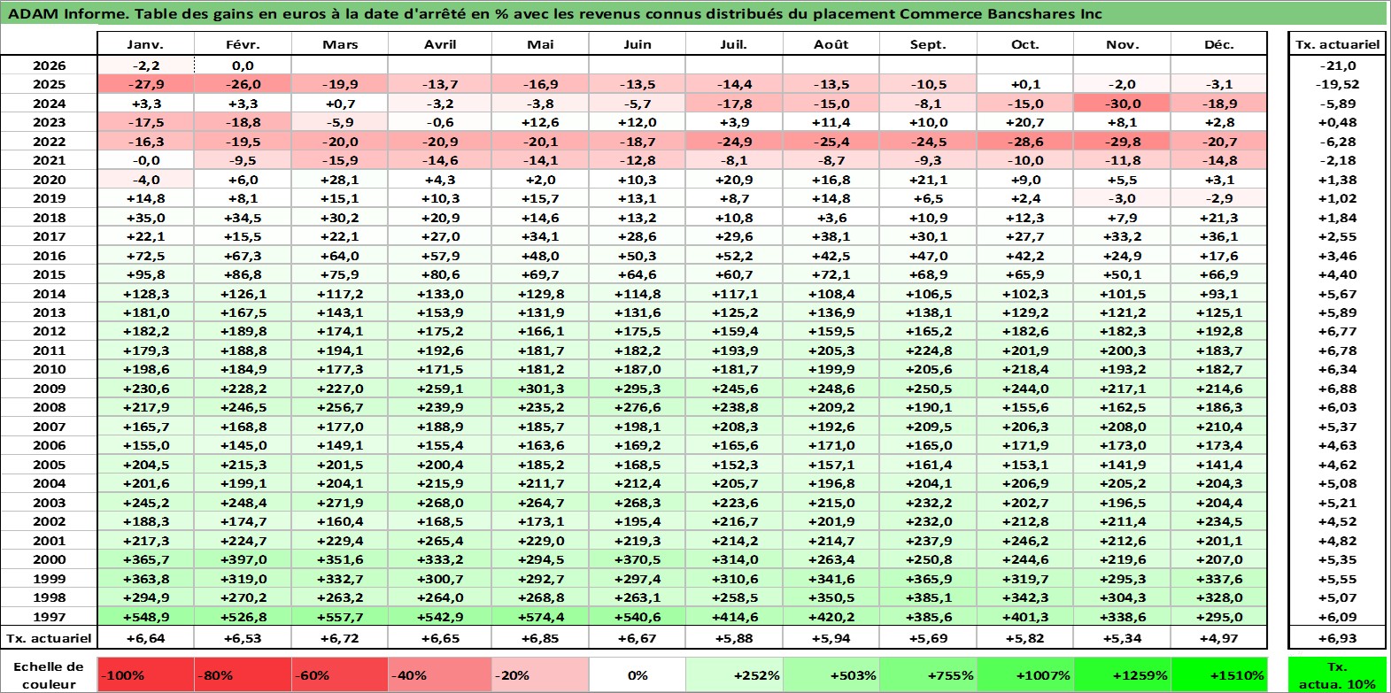The image size is (1391, 693).
Task: Select the 'Janv.' column header
Action: click(x=146, y=44)
